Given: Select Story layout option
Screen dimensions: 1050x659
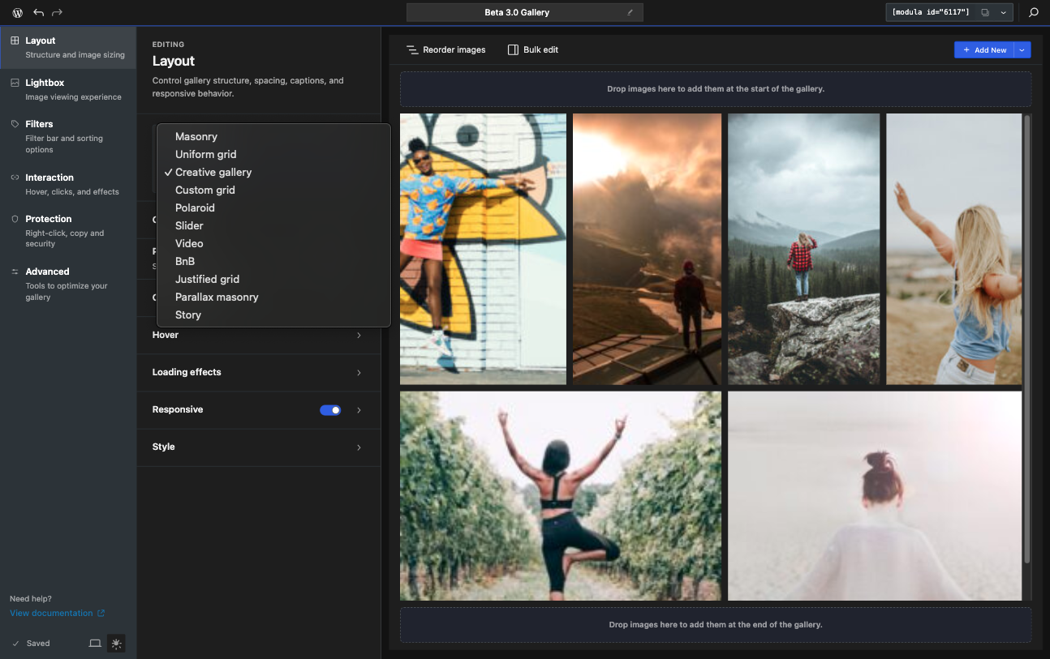Looking at the screenshot, I should coord(273,315).
